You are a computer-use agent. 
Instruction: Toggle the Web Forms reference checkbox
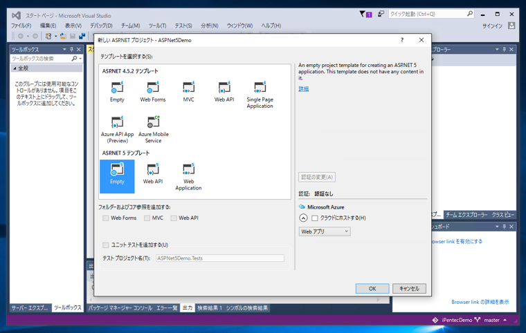106,218
